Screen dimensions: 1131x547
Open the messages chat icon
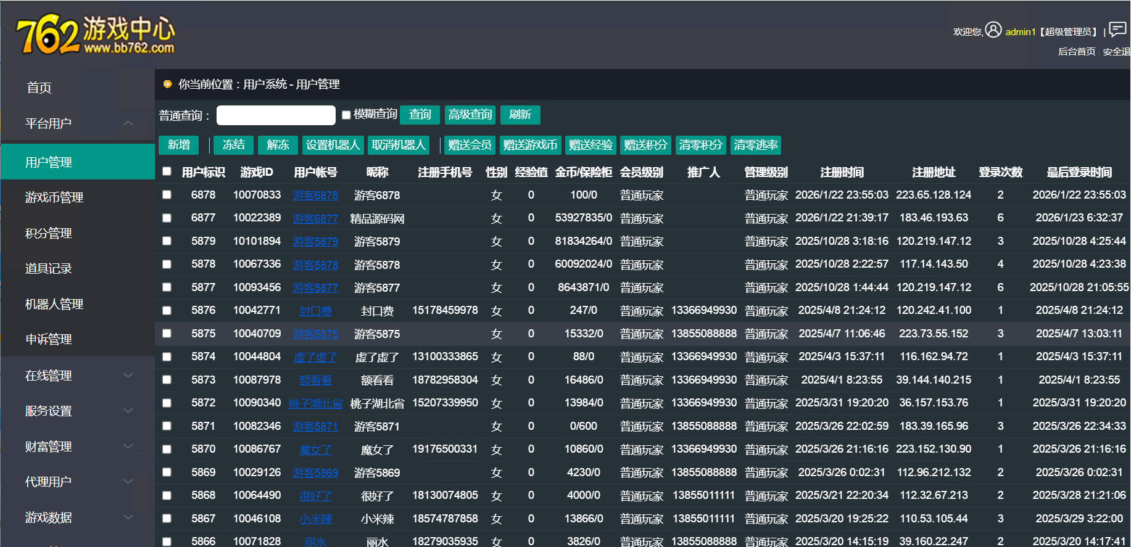(x=1117, y=30)
